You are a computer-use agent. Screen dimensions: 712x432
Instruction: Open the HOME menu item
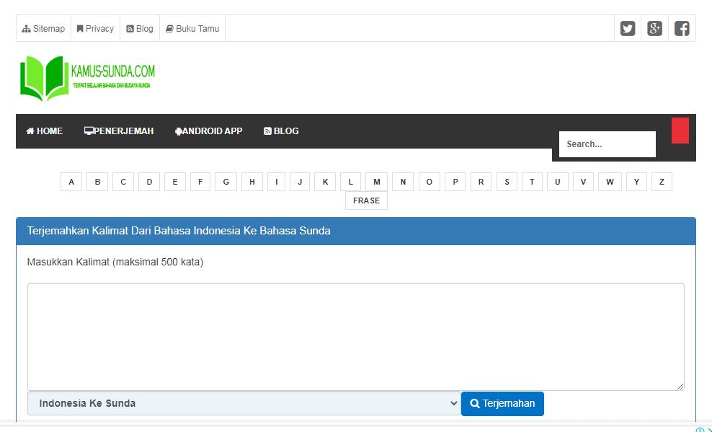pyautogui.click(x=44, y=131)
